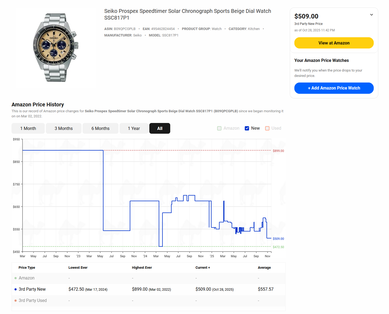
Task: Toggle the Used price checkbox
Action: pos(267,128)
